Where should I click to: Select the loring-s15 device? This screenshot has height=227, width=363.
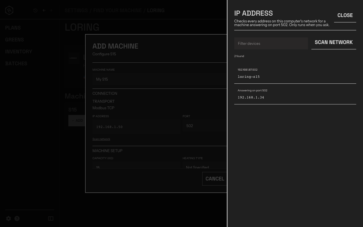295,73
